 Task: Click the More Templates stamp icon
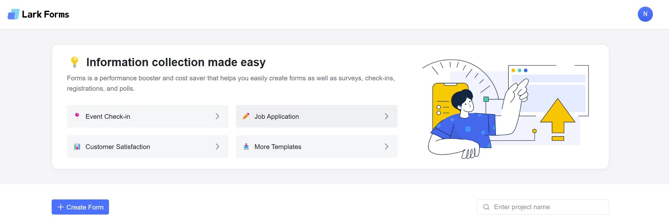pos(246,146)
